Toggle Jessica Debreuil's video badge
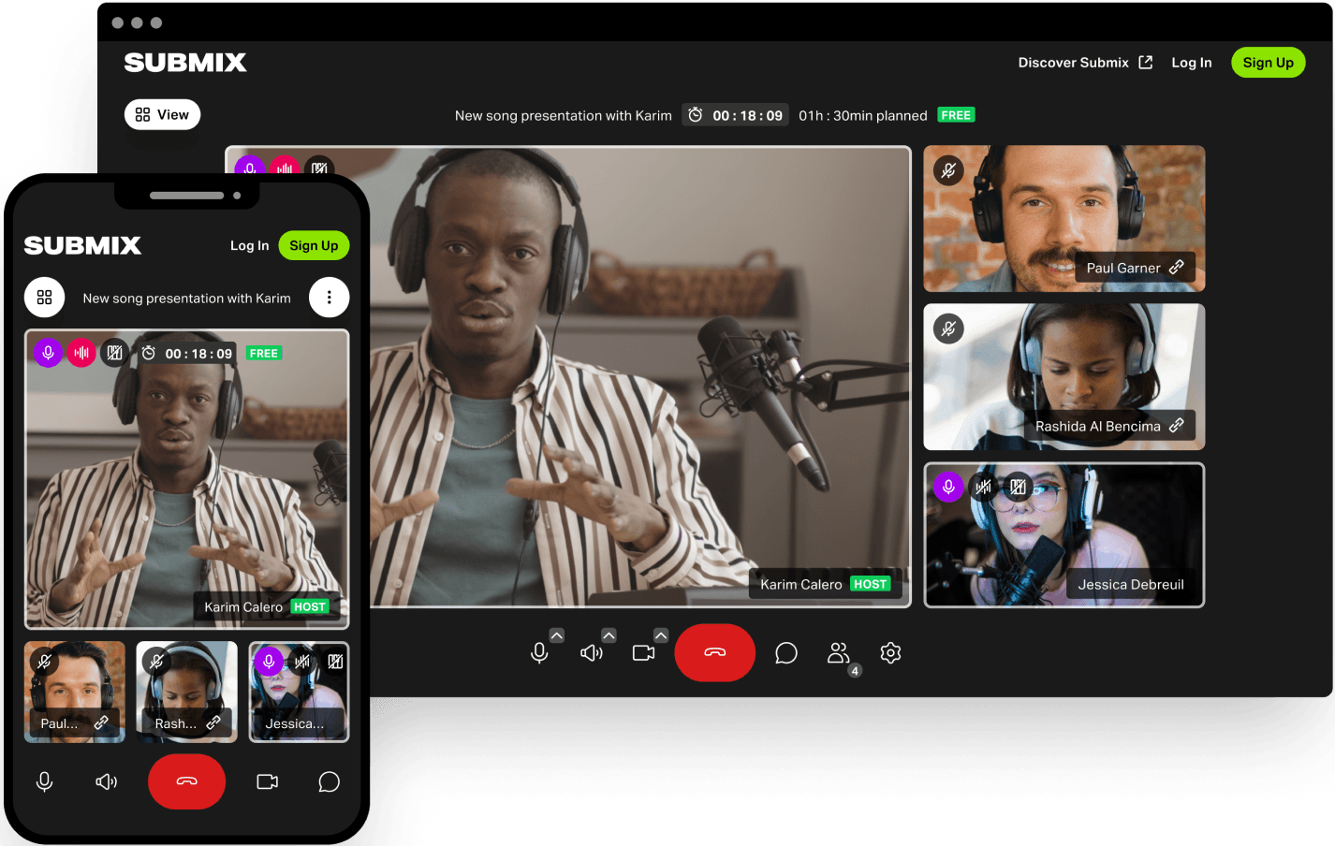1335x846 pixels. [x=1018, y=487]
